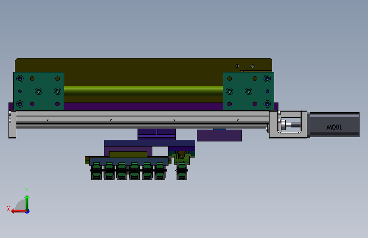The width and height of the screenshot is (368, 238).
Task: Click the red X axis arrow of the triad
Action: click(x=18, y=211)
